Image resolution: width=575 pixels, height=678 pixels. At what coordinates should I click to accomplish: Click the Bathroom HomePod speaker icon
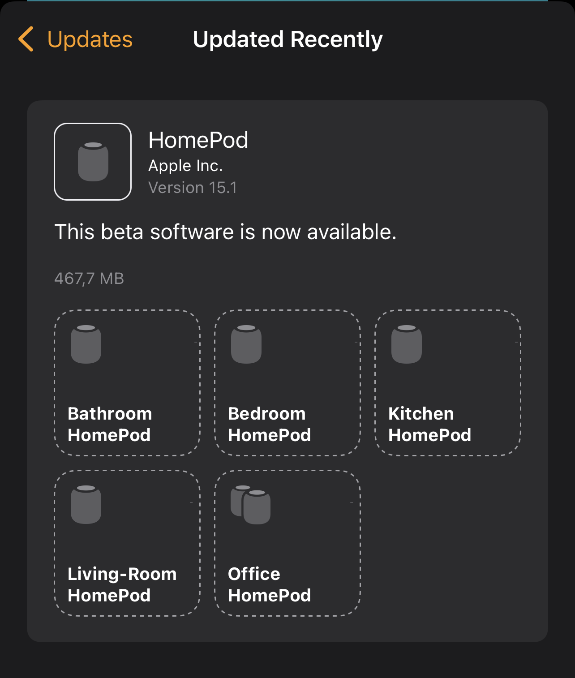86,344
